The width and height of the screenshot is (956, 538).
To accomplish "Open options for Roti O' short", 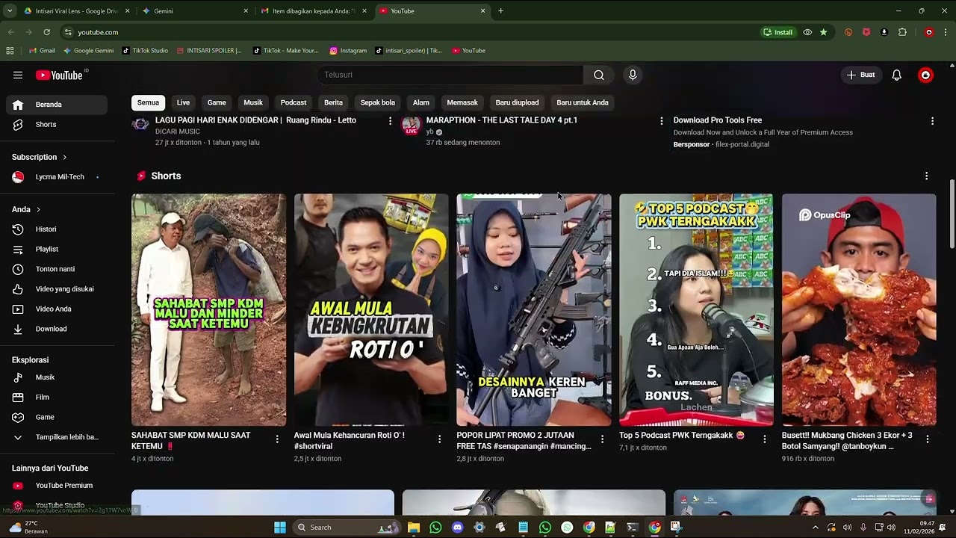I will point(439,439).
